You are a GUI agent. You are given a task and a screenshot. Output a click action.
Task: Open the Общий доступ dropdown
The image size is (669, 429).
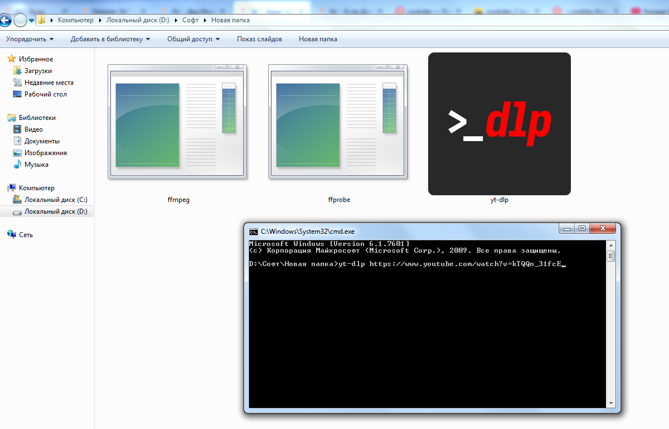point(193,39)
